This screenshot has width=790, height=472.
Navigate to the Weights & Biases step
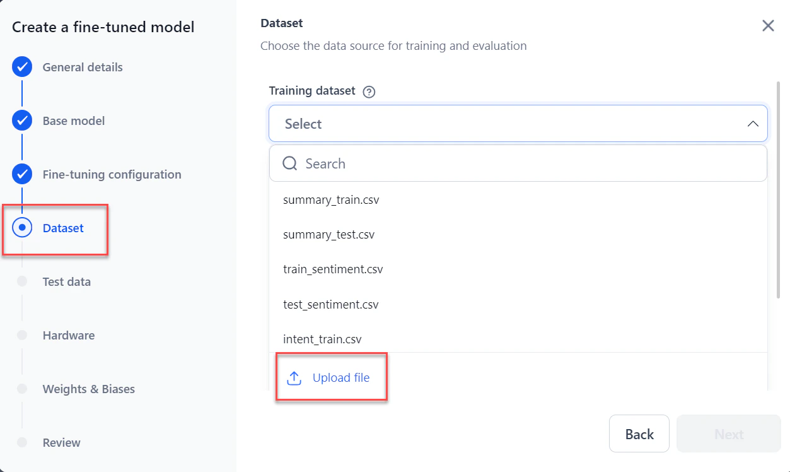[88, 389]
